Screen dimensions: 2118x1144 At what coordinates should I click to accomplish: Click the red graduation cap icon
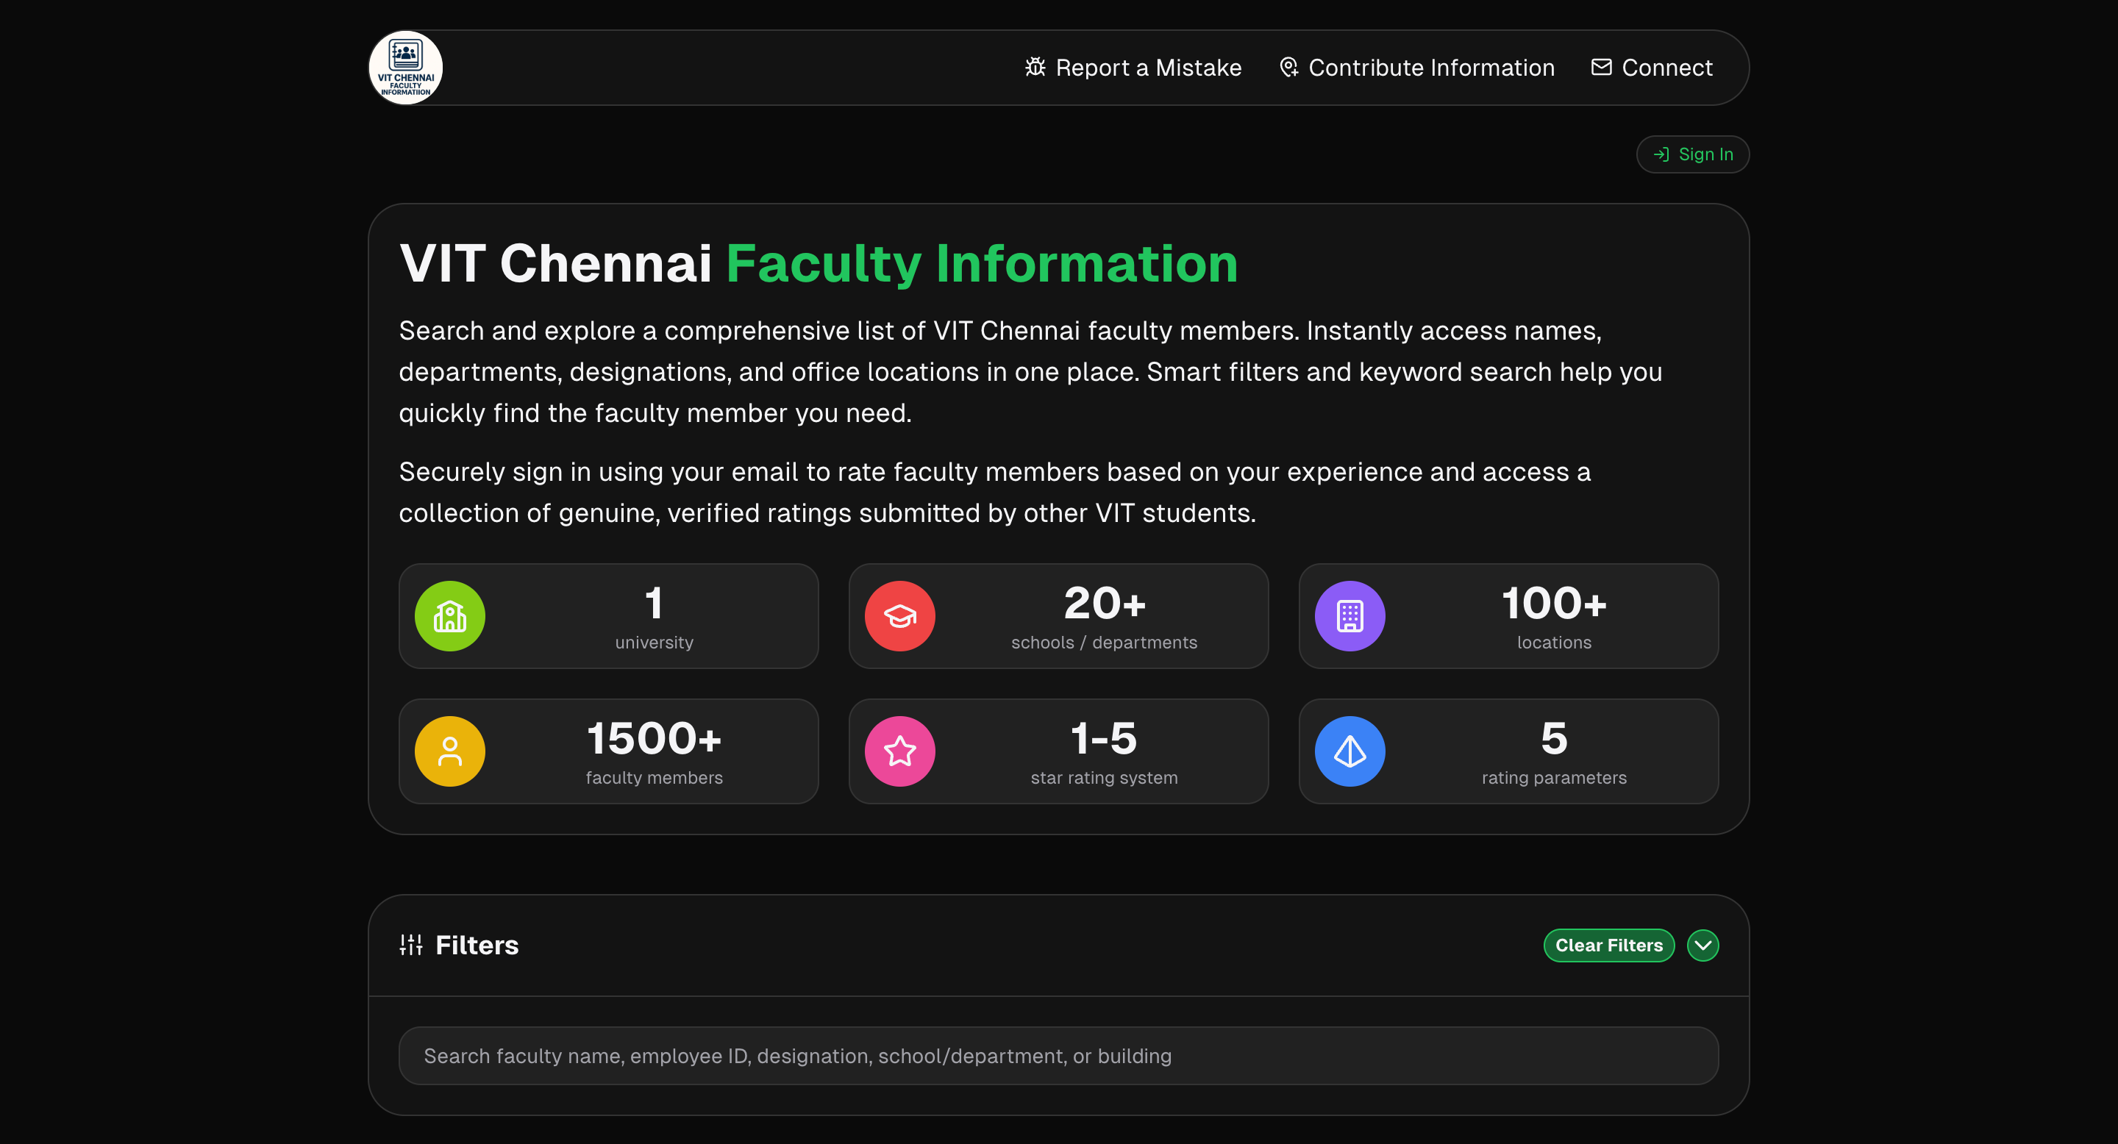[x=899, y=615]
